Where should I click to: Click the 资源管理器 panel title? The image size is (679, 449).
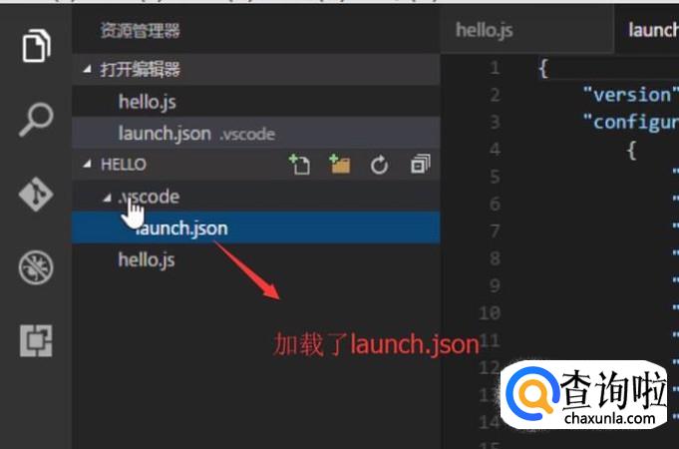point(140,30)
